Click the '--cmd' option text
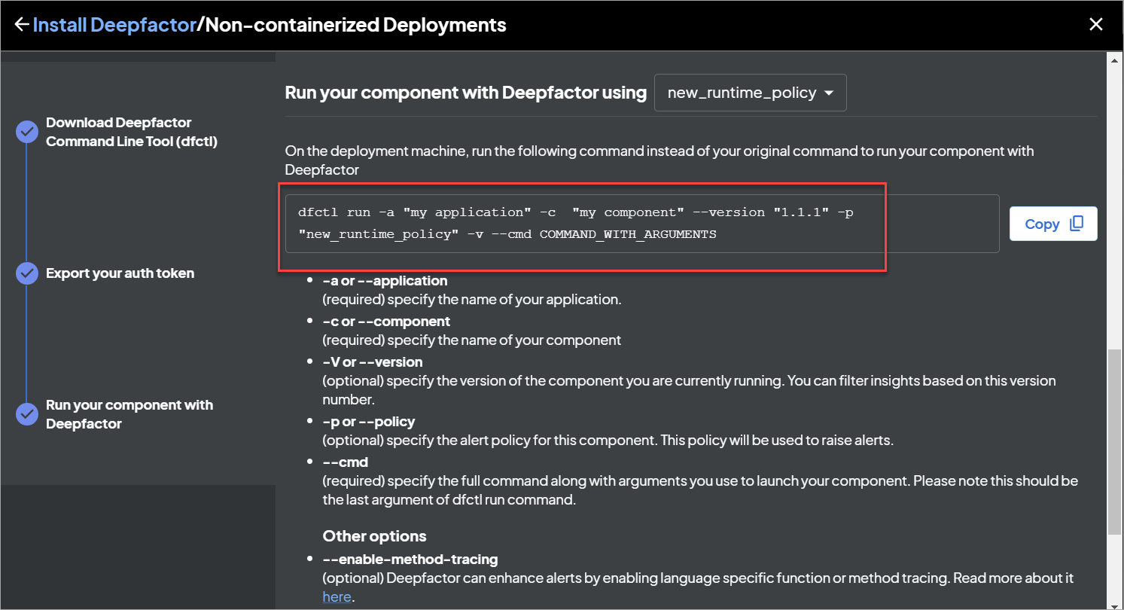This screenshot has width=1124, height=610. click(345, 462)
